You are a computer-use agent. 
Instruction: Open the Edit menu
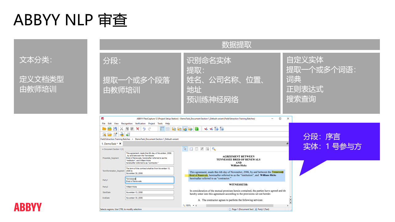point(110,123)
